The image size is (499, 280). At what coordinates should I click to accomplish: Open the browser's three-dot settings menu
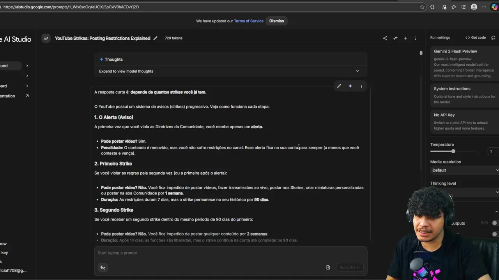pos(485,7)
